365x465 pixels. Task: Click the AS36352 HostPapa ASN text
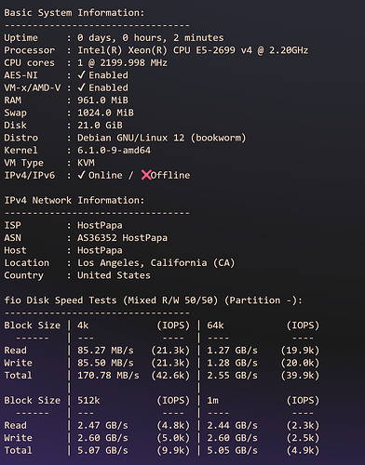(x=122, y=238)
